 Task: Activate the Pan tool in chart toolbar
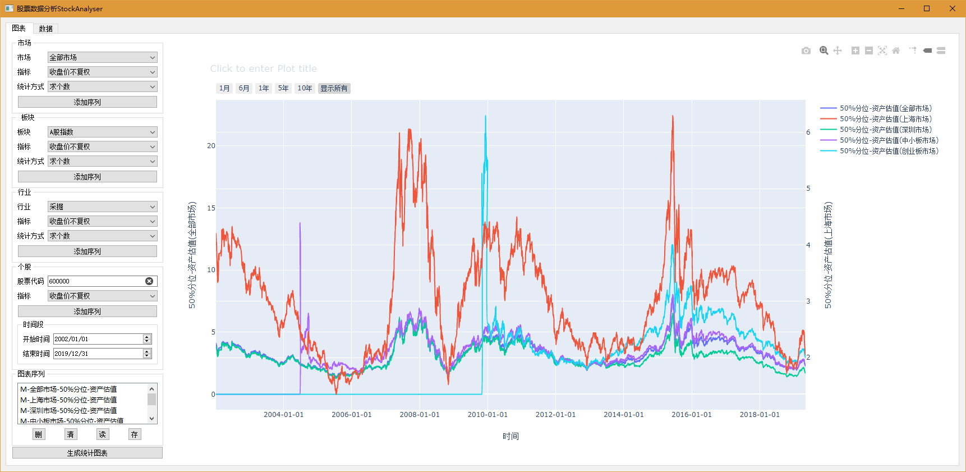838,51
